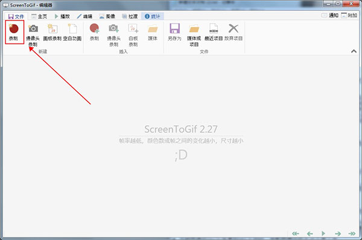Image resolution: width=362 pixels, height=240 pixels.
Task: Maximize the ScreenToGif editor window
Action: click(338, 4)
